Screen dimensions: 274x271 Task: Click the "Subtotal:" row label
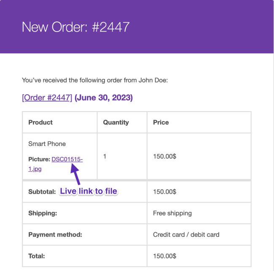point(42,191)
